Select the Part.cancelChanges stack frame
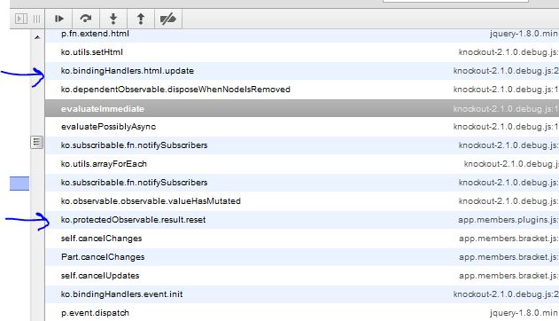The height and width of the screenshot is (321, 559). [x=302, y=257]
